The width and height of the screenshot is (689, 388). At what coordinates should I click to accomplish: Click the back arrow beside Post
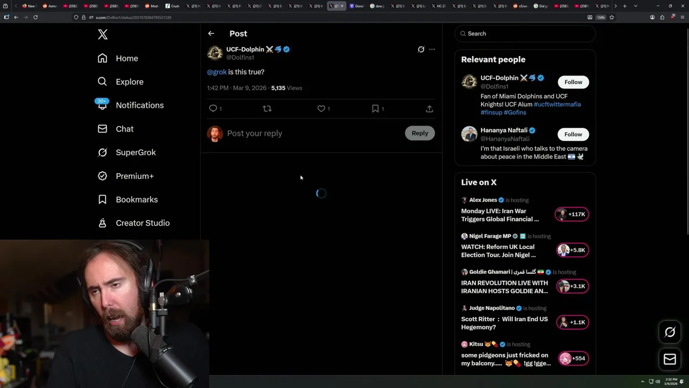[211, 33]
